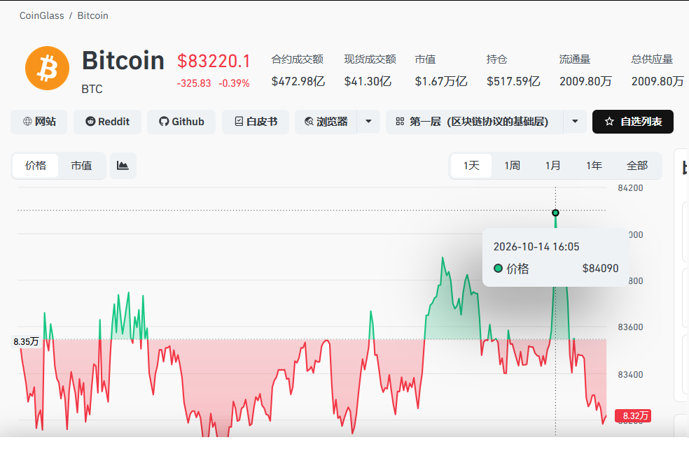Click the -325.83 change value

pos(194,83)
